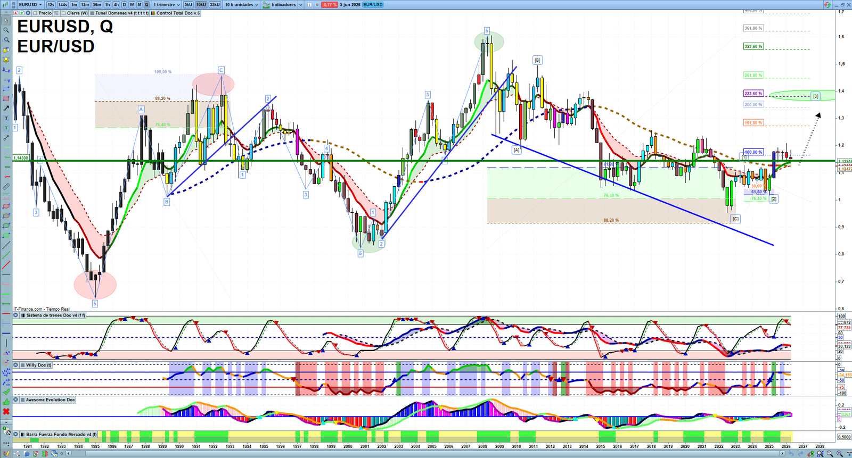Select the 1m timeframe
This screenshot has height=458, width=852.
click(x=74, y=4)
